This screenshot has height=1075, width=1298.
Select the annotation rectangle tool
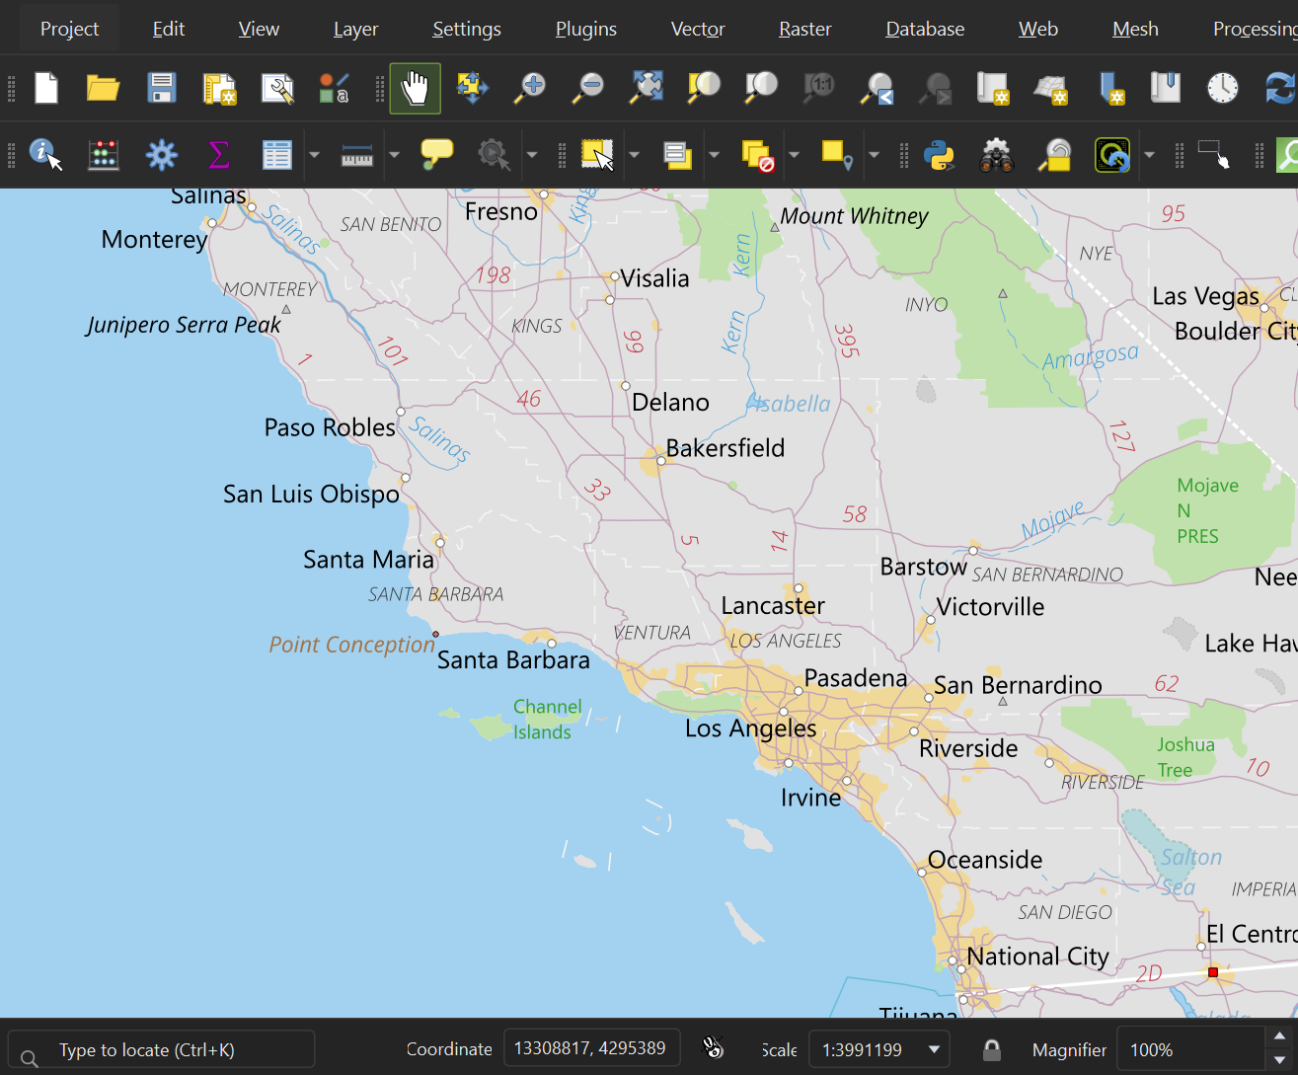tap(1214, 155)
